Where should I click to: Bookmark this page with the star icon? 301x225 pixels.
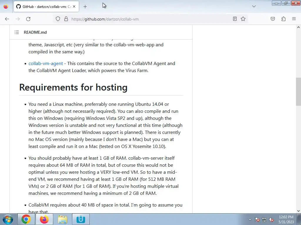[243, 19]
